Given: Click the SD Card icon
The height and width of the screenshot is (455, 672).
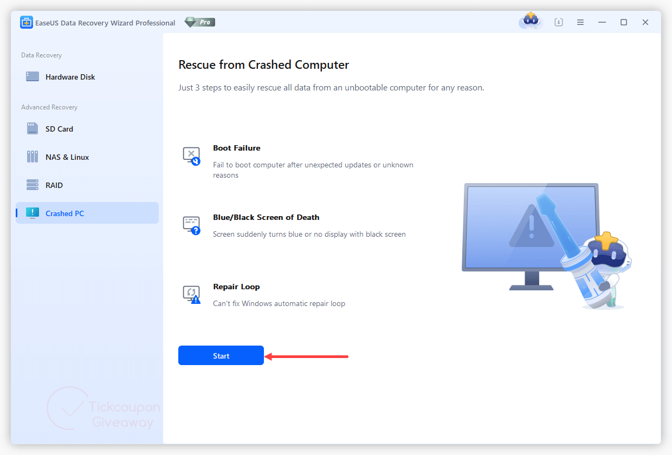Looking at the screenshot, I should 33,129.
